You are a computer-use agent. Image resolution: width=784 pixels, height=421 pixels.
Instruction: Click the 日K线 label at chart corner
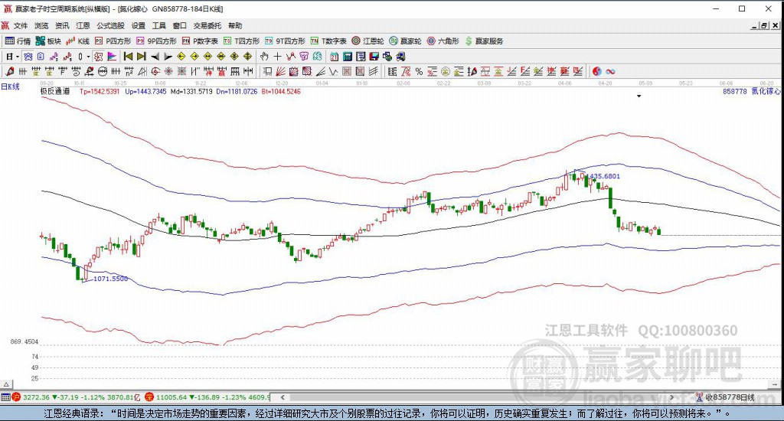coord(10,86)
